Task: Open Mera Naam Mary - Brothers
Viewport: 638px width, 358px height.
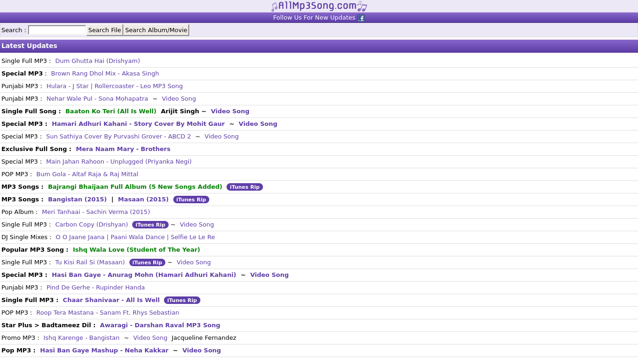Action: point(123,149)
